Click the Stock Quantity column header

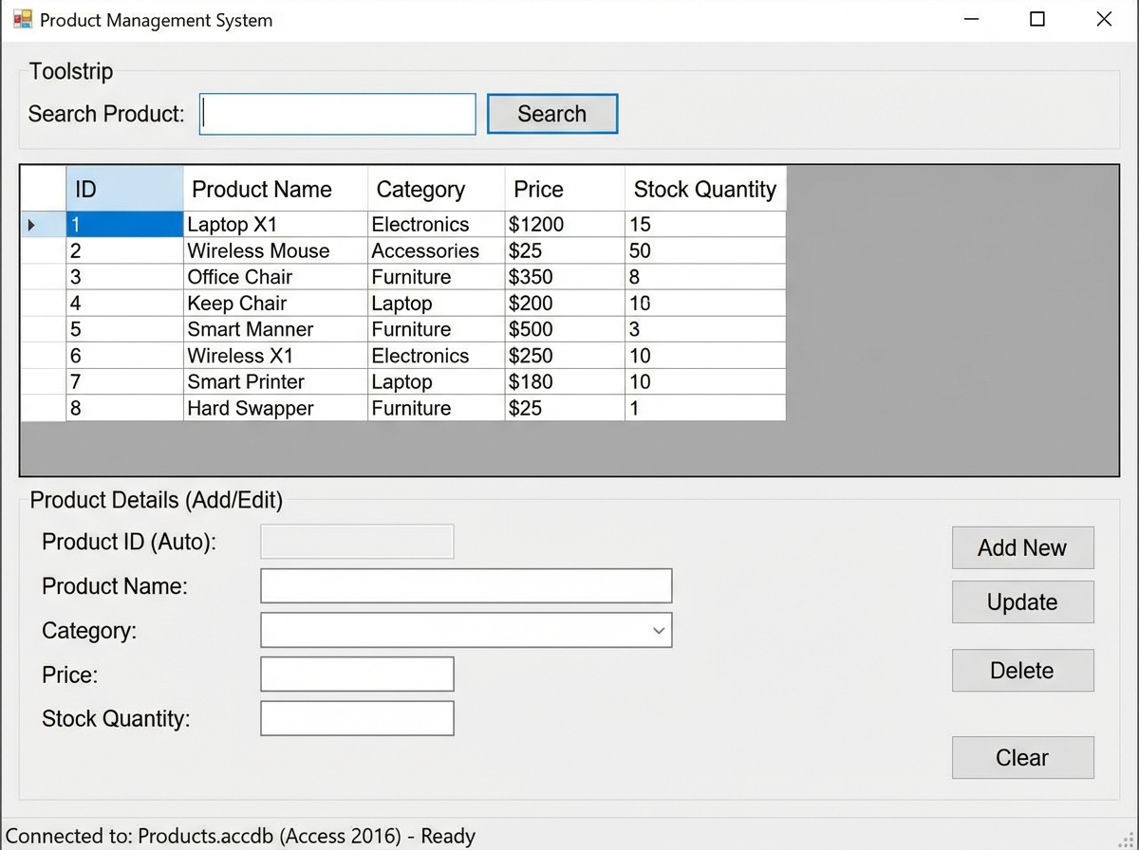pyautogui.click(x=704, y=189)
